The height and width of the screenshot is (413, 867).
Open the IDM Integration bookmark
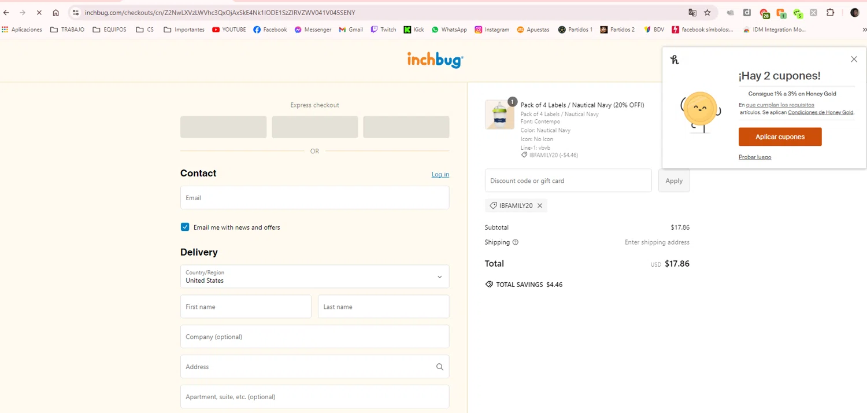(x=774, y=30)
